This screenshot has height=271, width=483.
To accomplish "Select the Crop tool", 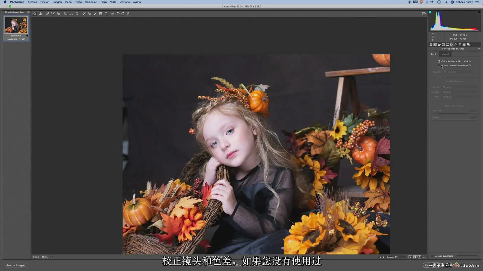I will [65, 14].
